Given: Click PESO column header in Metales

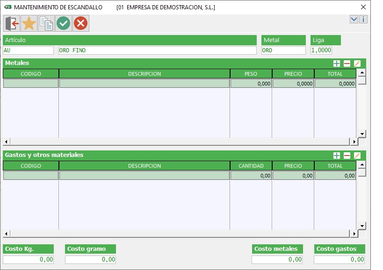Looking at the screenshot, I should 251,74.
